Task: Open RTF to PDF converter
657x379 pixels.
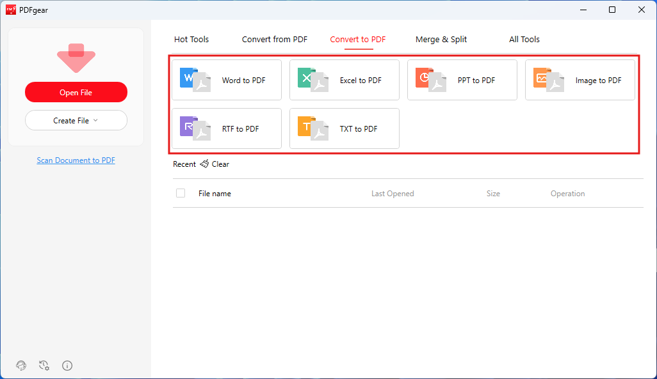Action: (x=227, y=128)
